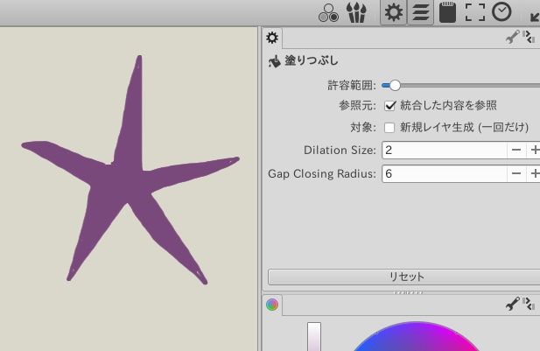This screenshot has width=540, height=351.
Task: Enable 新規レイヤ生成 checkbox
Action: (389, 128)
